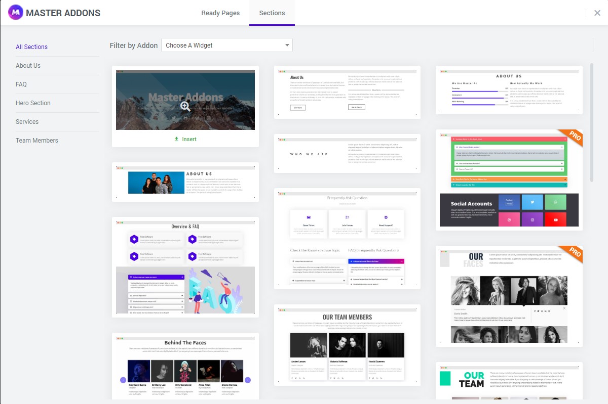608x404 pixels.
Task: Open the Choose A Widget dropdown
Action: (x=227, y=45)
